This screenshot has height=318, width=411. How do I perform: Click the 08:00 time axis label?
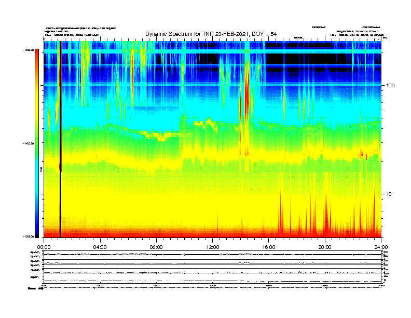click(x=156, y=247)
